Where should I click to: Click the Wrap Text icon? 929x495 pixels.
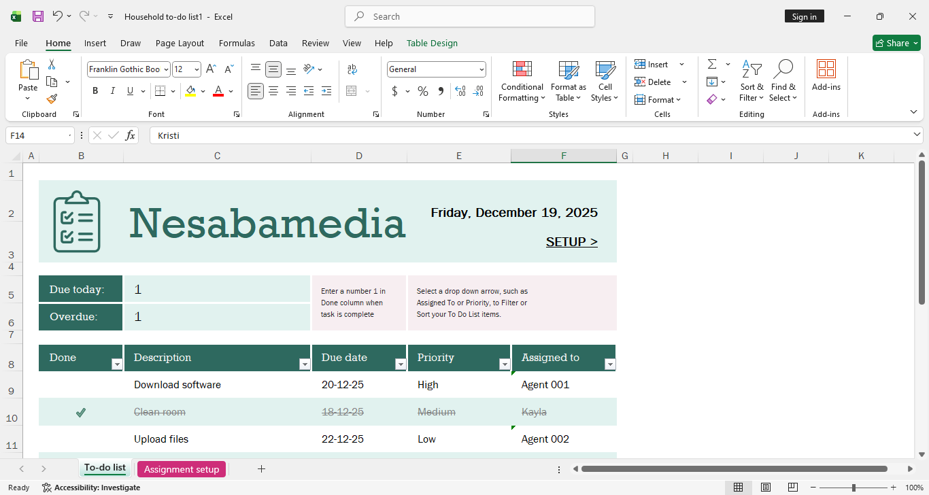352,69
